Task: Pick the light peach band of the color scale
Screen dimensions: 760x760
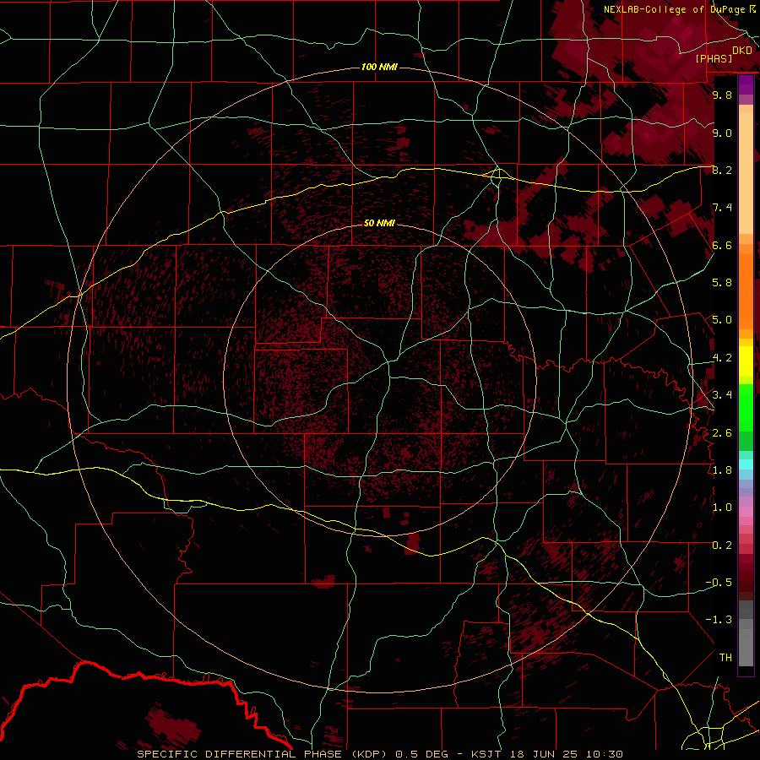Action: (746, 175)
